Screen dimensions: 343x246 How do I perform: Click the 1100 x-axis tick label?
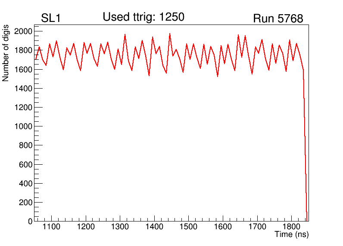pos(51,227)
